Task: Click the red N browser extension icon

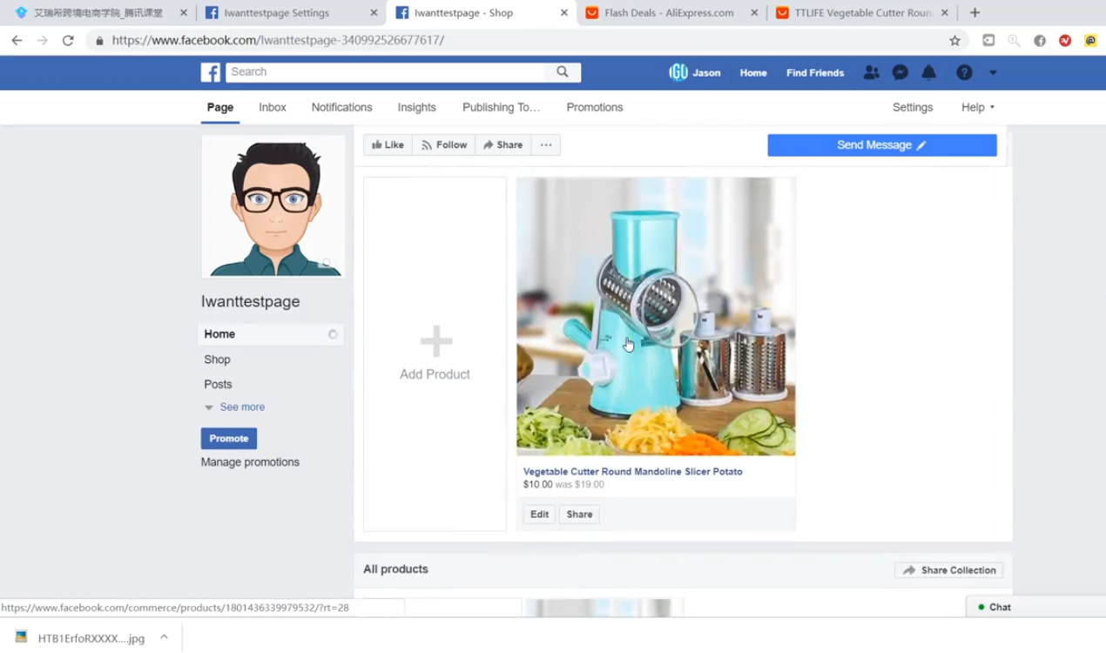Action: (x=1065, y=40)
